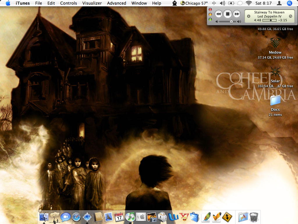Switch to iTunes via its Dock icon
This screenshot has height=224, width=298.
click(130, 217)
